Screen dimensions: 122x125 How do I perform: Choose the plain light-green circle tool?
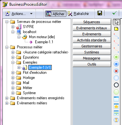[116, 92]
